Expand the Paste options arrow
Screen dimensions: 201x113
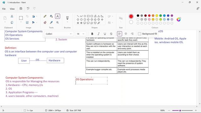5,22
